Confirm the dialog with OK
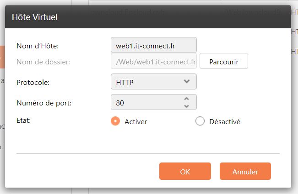 click(185, 172)
